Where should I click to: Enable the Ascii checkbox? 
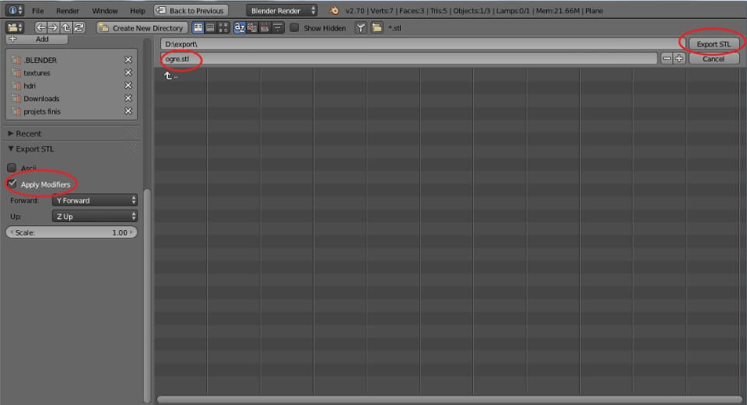coord(12,168)
